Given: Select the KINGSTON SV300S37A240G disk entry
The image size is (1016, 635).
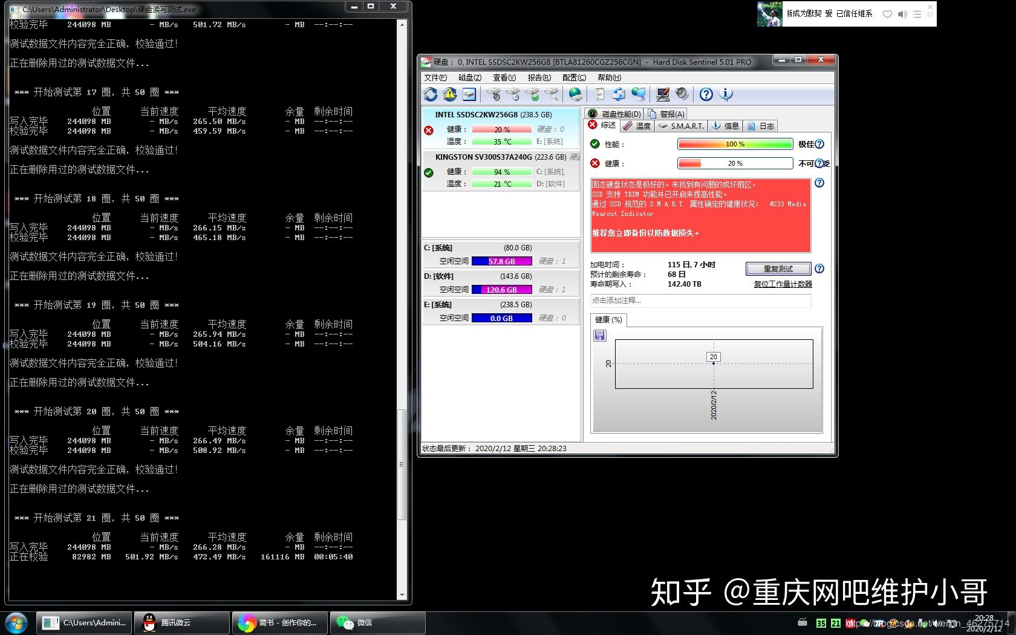Looking at the screenshot, I should [x=501, y=170].
